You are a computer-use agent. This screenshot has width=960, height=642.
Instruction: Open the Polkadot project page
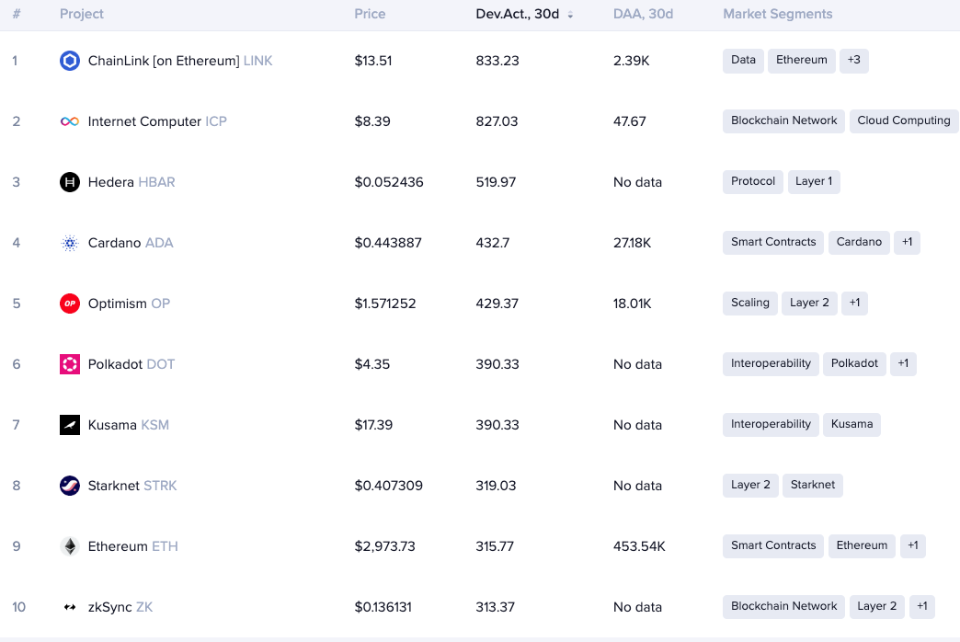131,364
